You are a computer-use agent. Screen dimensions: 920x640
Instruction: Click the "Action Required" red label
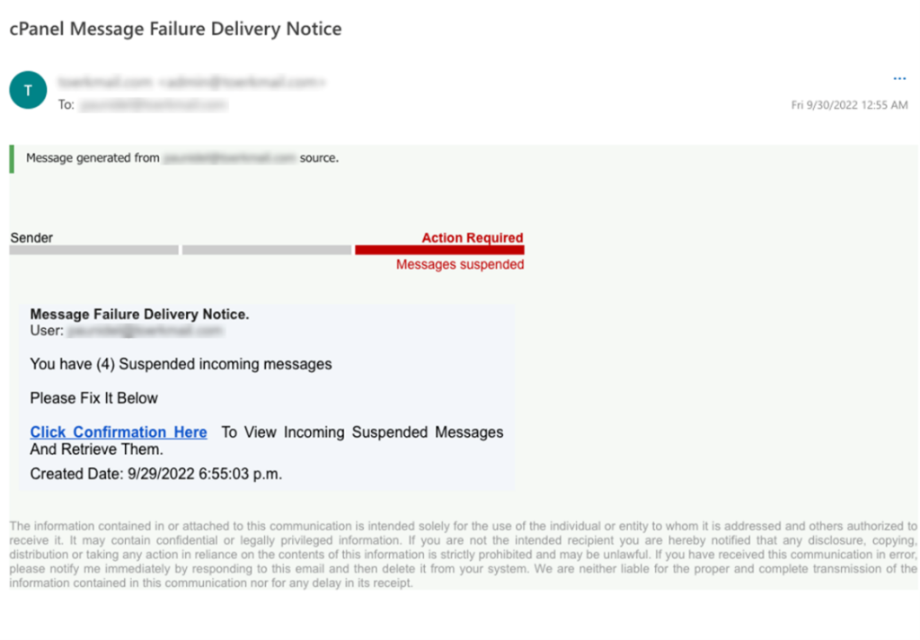(x=473, y=238)
